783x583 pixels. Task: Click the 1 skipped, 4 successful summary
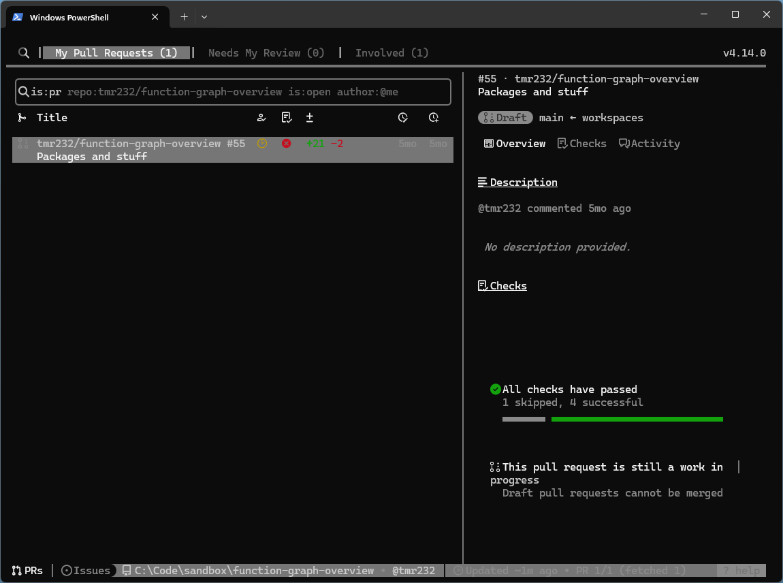[x=573, y=403]
